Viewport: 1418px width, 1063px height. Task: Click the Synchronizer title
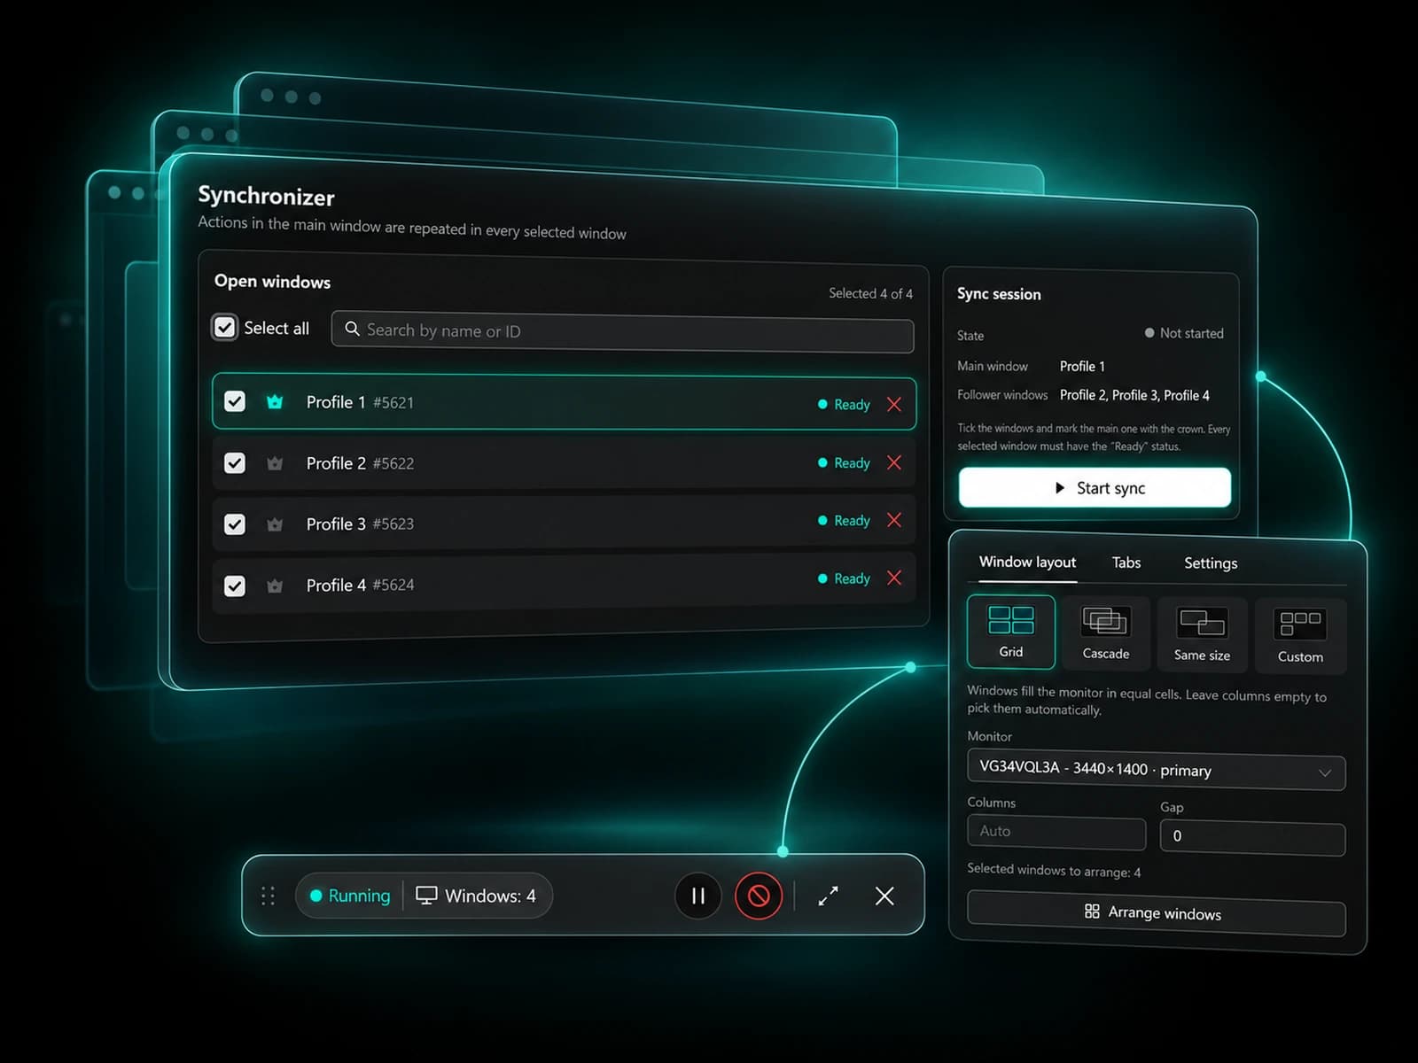click(266, 196)
